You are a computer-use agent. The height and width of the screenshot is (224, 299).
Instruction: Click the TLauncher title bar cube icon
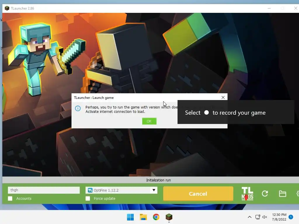pos(7,8)
